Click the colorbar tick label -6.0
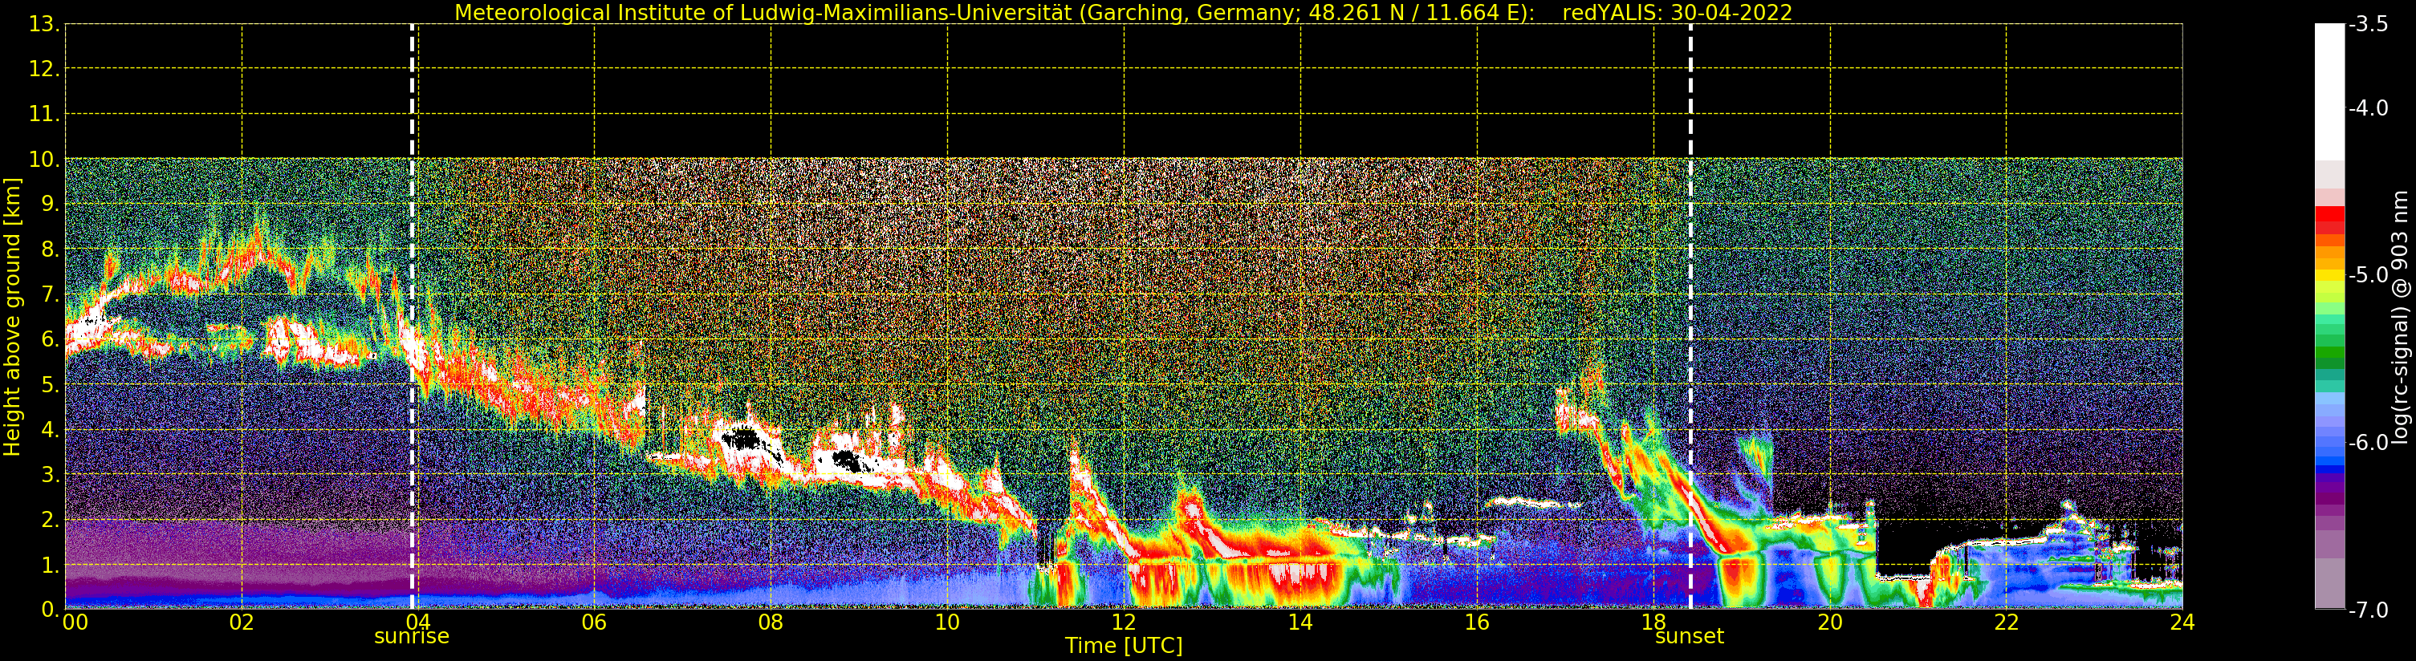Viewport: 2416px width, 661px height. point(2368,443)
